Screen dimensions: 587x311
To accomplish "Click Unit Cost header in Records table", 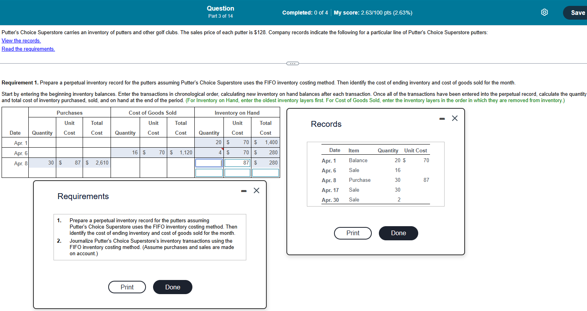I will pyautogui.click(x=415, y=150).
